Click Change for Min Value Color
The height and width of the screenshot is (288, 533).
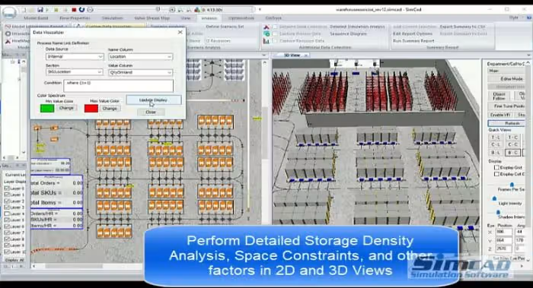66,108
